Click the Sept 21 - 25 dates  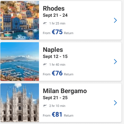[55, 98]
